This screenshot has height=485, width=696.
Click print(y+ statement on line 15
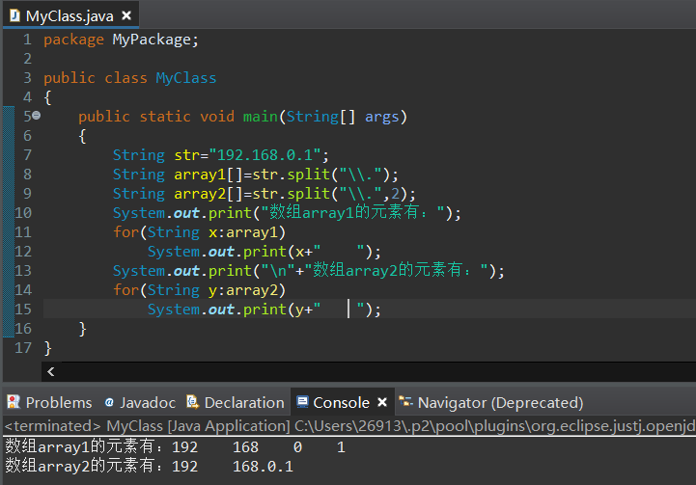tap(264, 310)
